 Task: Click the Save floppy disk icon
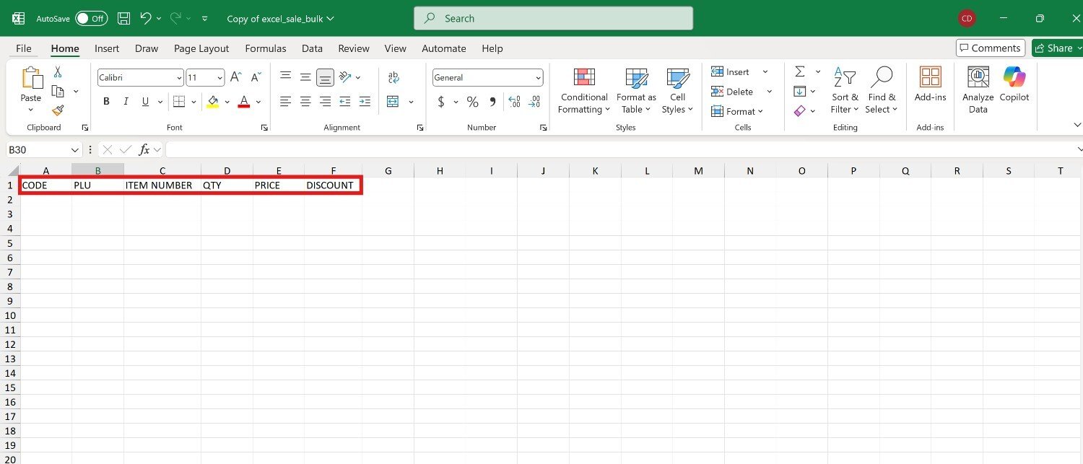(123, 19)
